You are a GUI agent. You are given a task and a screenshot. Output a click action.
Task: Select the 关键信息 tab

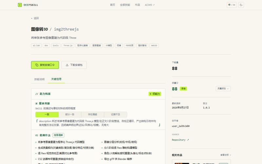(x=56, y=79)
